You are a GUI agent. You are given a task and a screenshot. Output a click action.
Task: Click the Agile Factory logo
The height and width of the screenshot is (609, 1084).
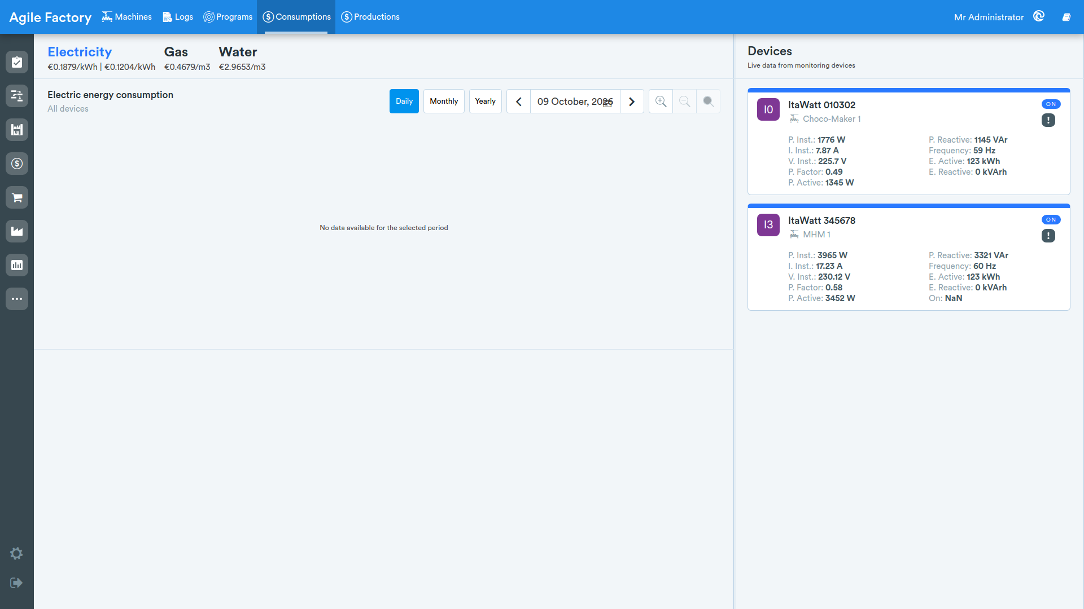pyautogui.click(x=50, y=17)
